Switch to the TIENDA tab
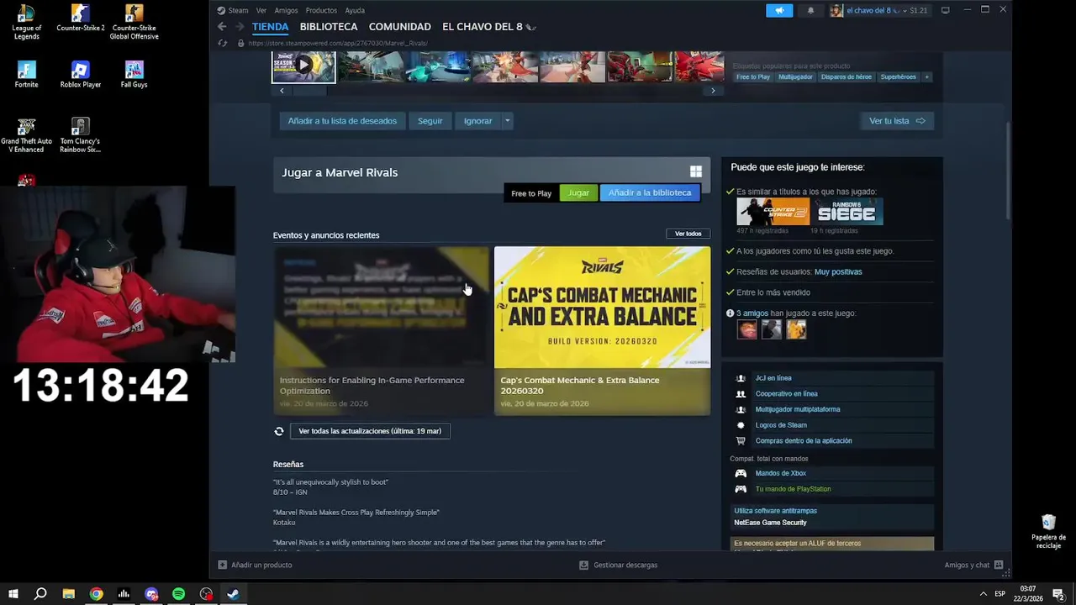This screenshot has height=605, width=1076. pyautogui.click(x=270, y=27)
